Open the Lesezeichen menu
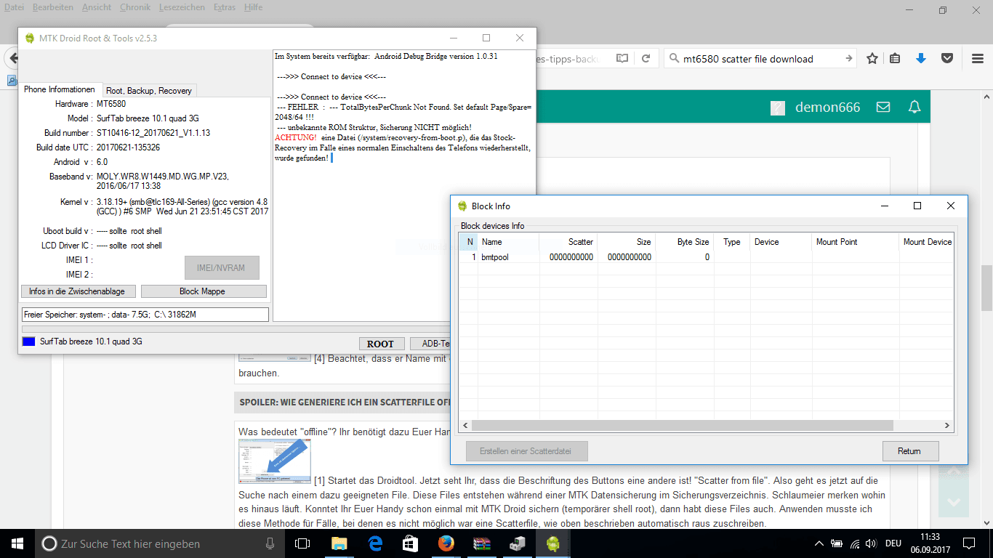 pyautogui.click(x=183, y=7)
